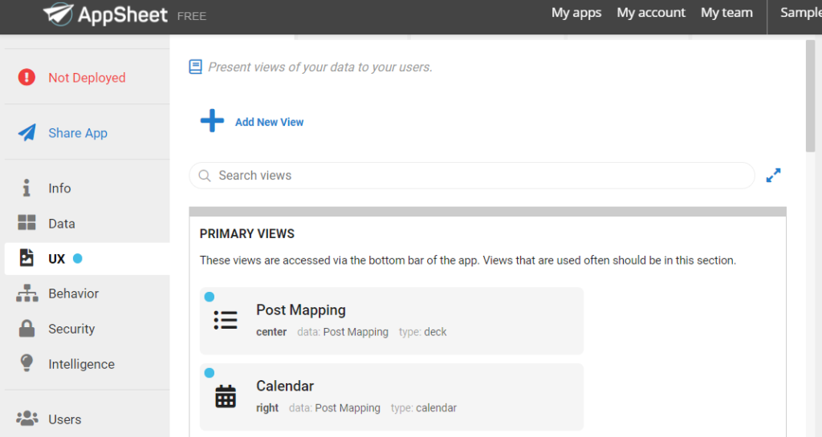Click the Add New View link
This screenshot has width=822, height=437.
[x=269, y=122]
